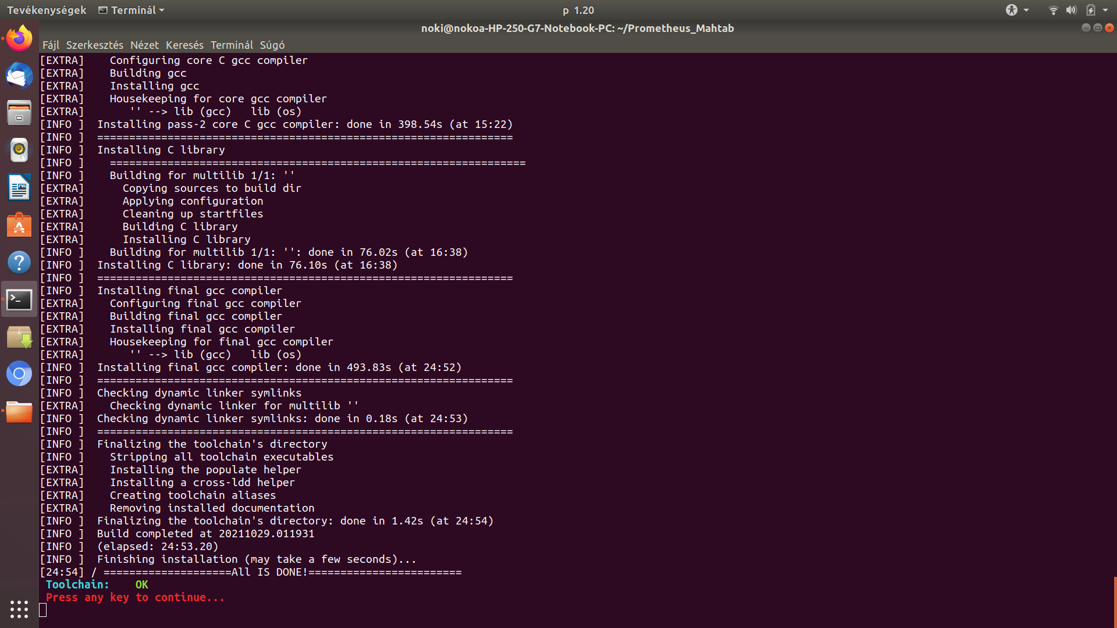Viewport: 1117px width, 628px height.
Task: Open the Files manager dock icon
Action: pyautogui.click(x=19, y=113)
